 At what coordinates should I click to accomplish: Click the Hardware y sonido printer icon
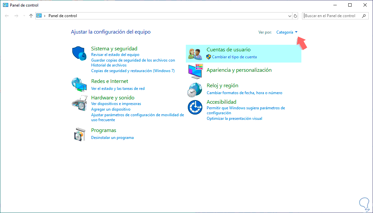pyautogui.click(x=80, y=103)
